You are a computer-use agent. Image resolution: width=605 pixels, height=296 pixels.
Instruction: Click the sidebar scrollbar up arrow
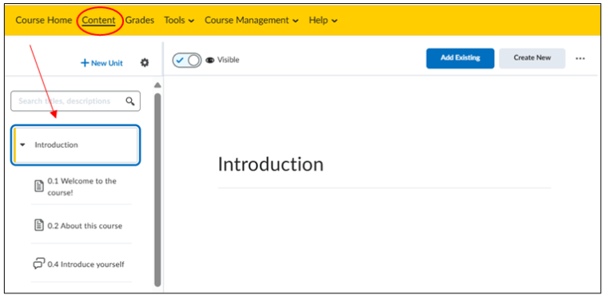[157, 85]
